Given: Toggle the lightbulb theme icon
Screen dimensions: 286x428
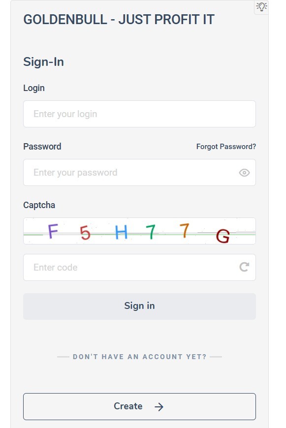Looking at the screenshot, I should 261,6.
